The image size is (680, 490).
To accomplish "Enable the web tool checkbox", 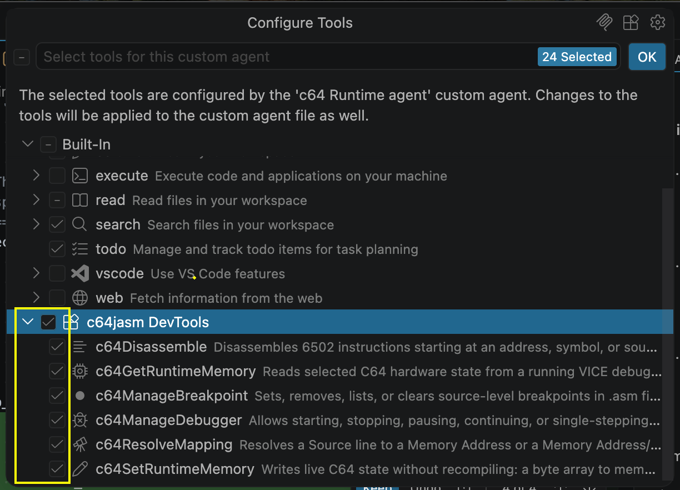I will point(57,298).
